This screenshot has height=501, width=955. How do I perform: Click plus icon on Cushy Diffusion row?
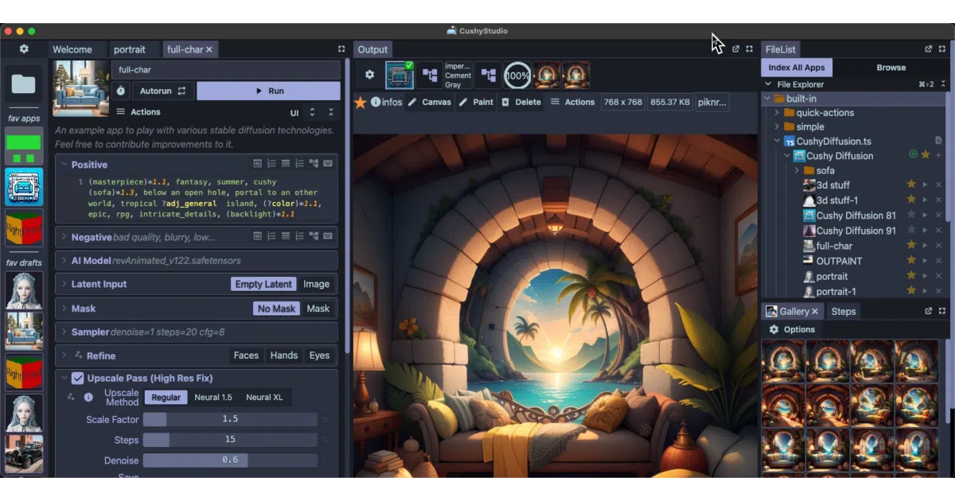[938, 155]
